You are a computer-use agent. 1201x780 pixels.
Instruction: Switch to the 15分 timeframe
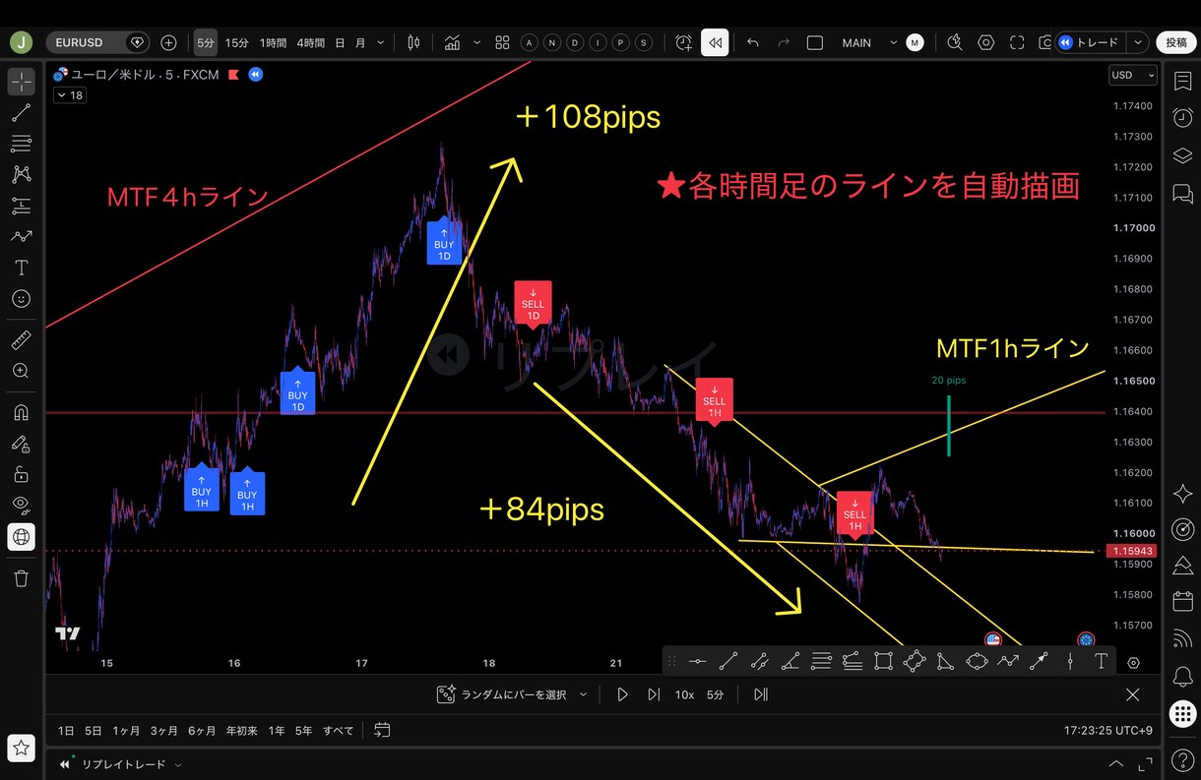click(237, 42)
